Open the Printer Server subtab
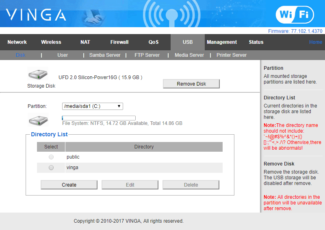Image resolution: width=325 pixels, height=230 pixels. coord(232,55)
